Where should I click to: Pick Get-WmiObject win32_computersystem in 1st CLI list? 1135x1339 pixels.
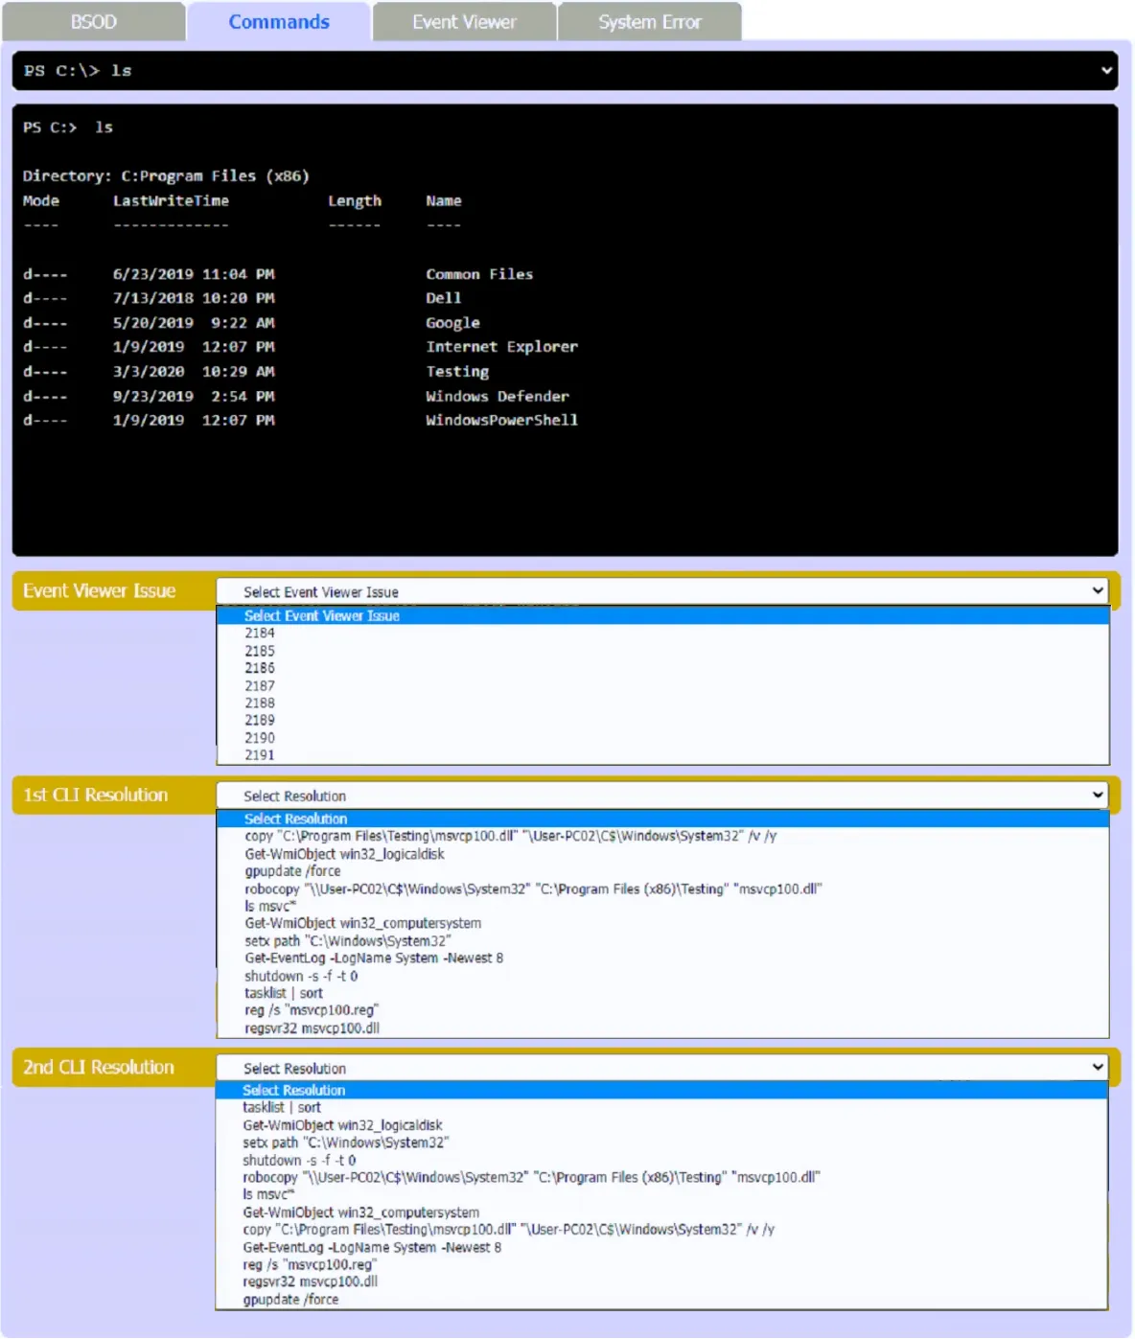(662, 923)
